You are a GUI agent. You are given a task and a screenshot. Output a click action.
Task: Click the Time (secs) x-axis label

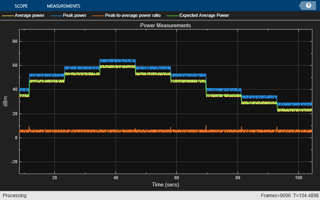166,184
